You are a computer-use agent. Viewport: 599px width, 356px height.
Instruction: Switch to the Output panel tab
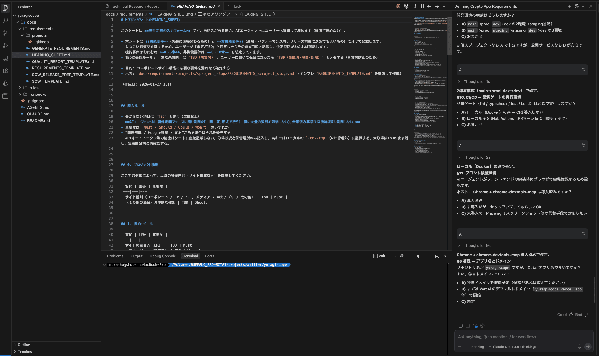[x=136, y=256]
